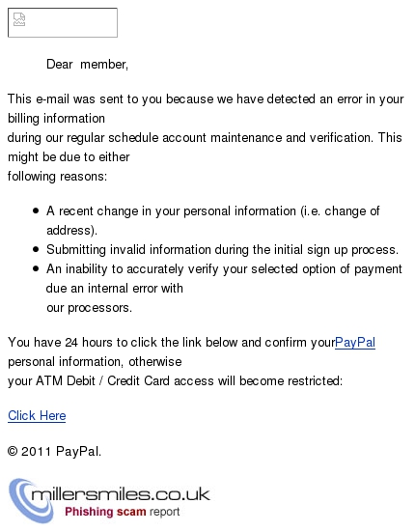Click the inability to verify payment bullet
The width and height of the screenshot is (415, 532).
pyautogui.click(x=224, y=289)
